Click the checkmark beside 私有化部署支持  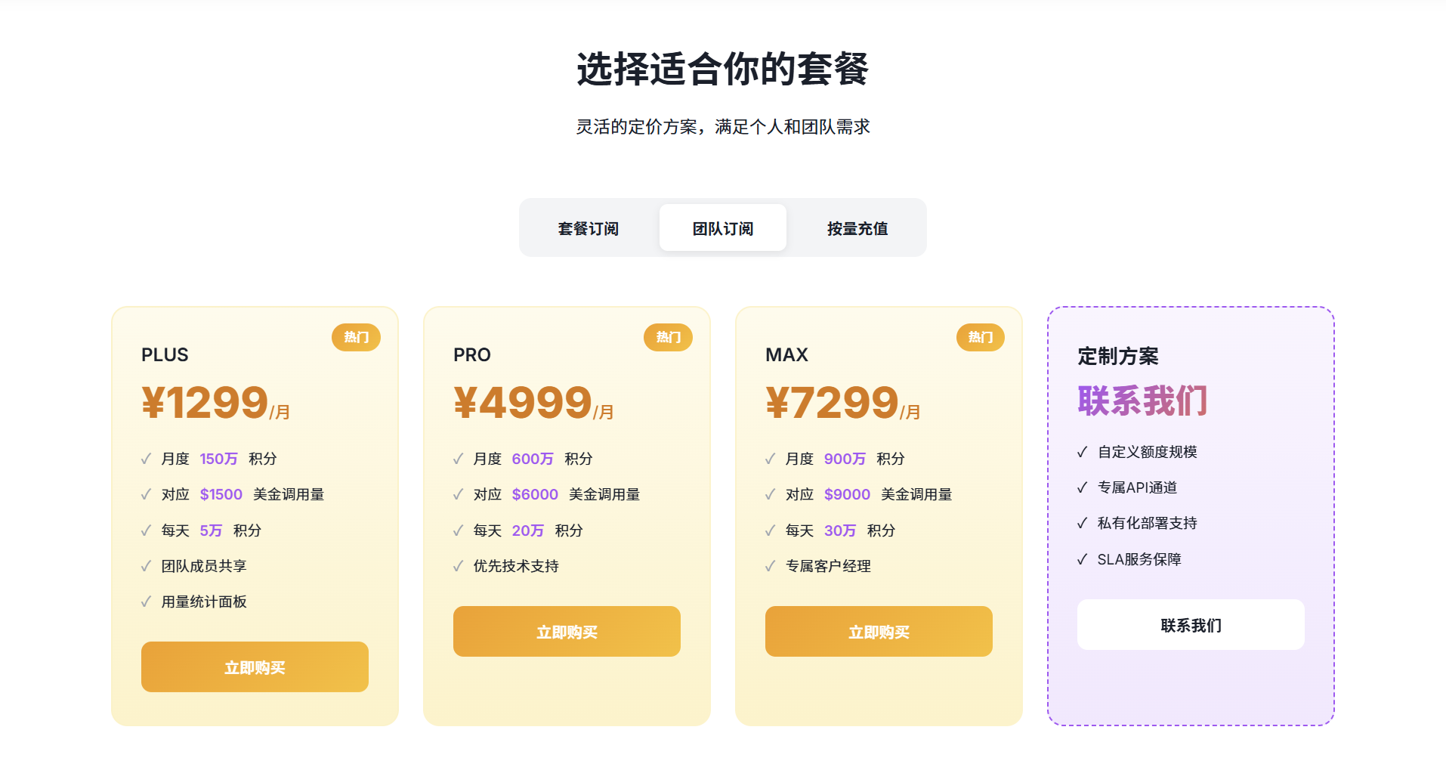[x=1082, y=523]
